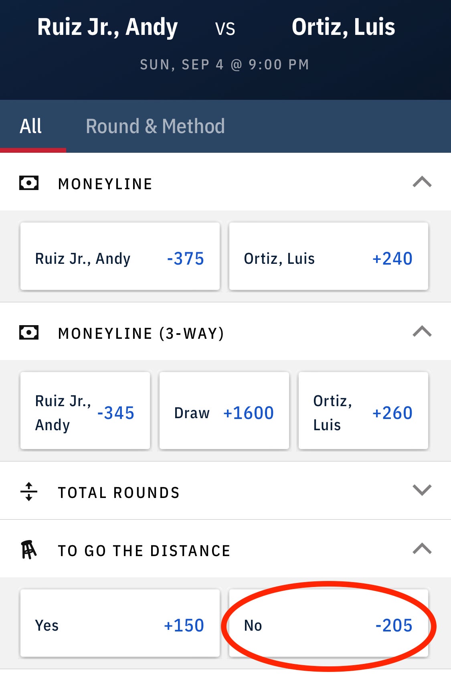451x686 pixels.
Task: Collapse the To Go The Distance section
Action: pos(422,548)
